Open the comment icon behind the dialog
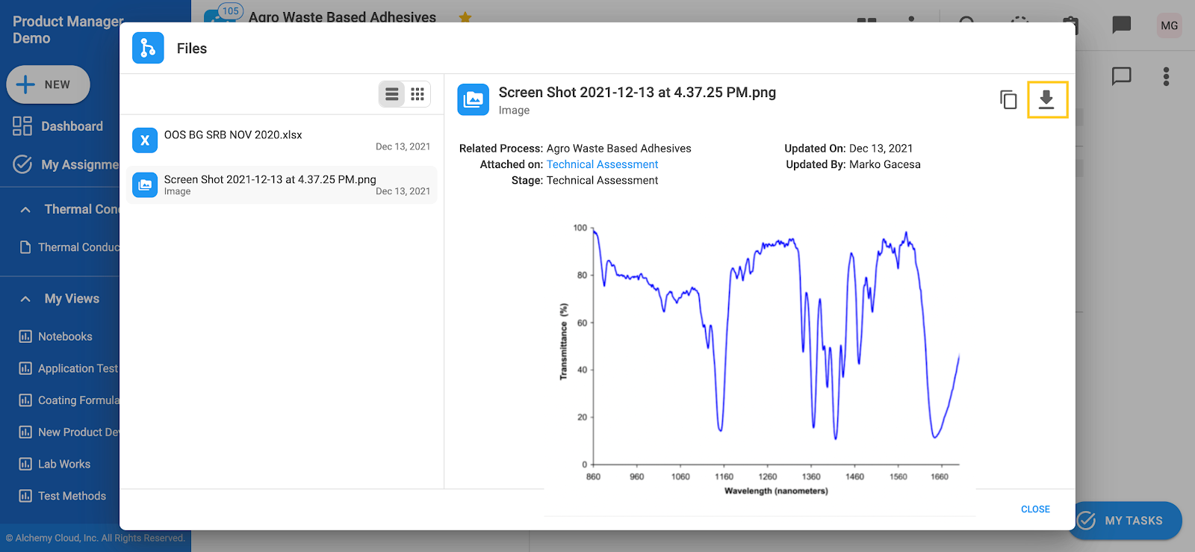This screenshot has width=1195, height=552. click(1121, 76)
